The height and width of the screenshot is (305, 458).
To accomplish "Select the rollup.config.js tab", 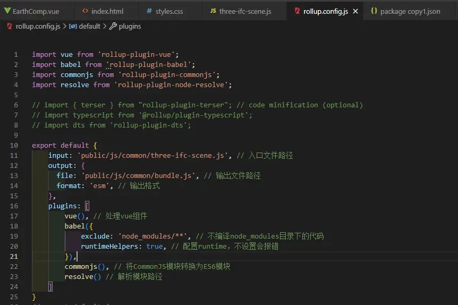I will pos(325,11).
